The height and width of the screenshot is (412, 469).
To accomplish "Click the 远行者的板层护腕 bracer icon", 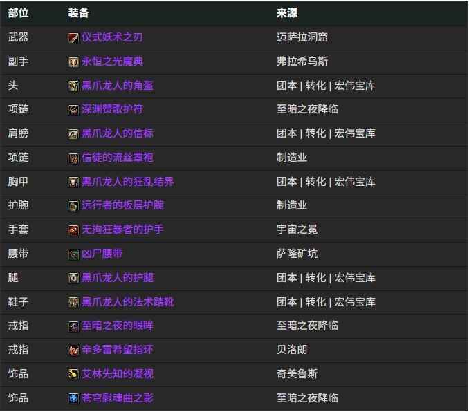I will pos(73,206).
